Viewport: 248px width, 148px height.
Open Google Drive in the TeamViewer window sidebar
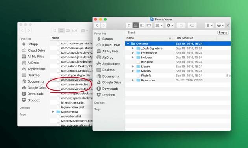tap(109, 82)
